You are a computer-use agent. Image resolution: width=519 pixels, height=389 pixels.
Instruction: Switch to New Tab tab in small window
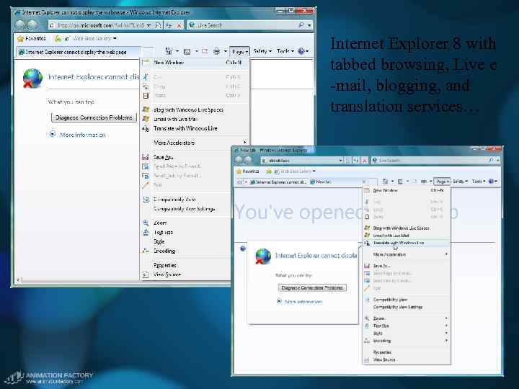(335, 182)
